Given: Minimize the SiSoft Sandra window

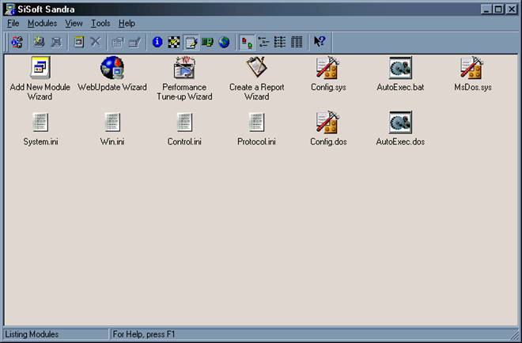Looking at the screenshot, I should click(x=486, y=9).
